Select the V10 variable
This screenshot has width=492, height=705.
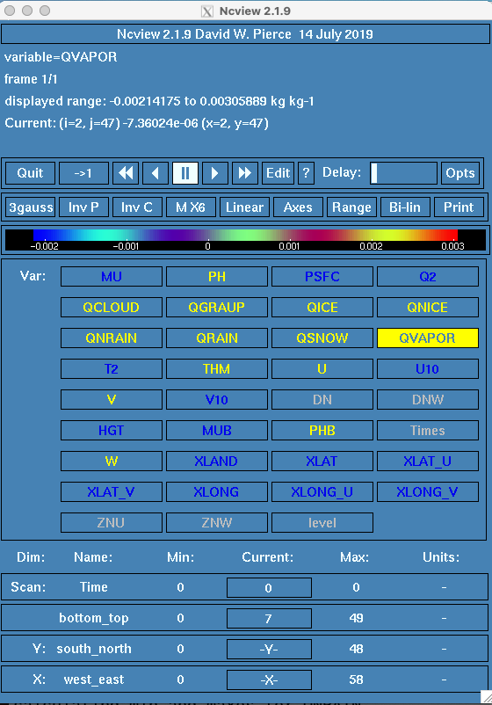click(x=217, y=400)
